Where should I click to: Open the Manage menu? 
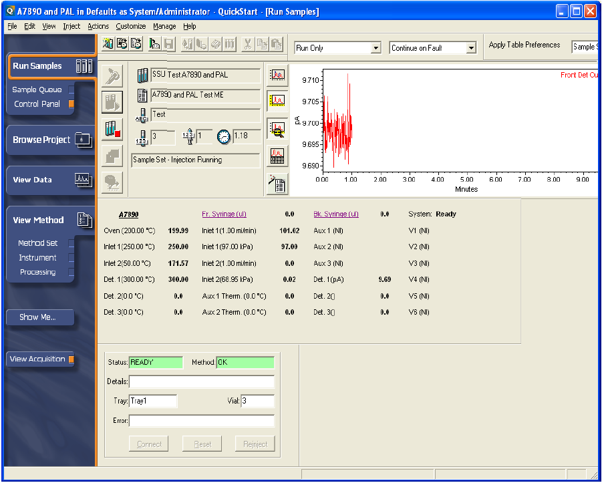(164, 26)
